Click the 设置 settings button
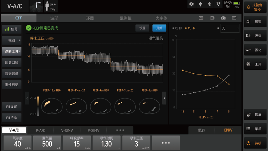The height and width of the screenshot is (151, 268). [142, 28]
